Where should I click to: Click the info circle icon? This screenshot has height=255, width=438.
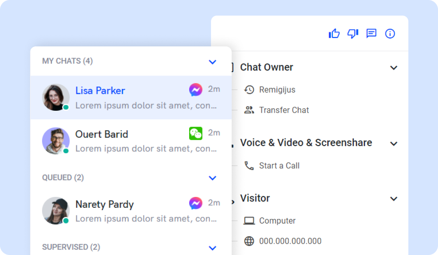point(390,34)
